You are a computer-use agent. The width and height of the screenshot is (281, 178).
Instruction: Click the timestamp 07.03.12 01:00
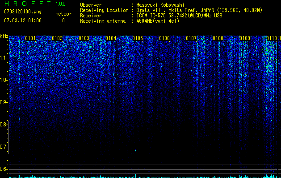[x=23, y=20]
